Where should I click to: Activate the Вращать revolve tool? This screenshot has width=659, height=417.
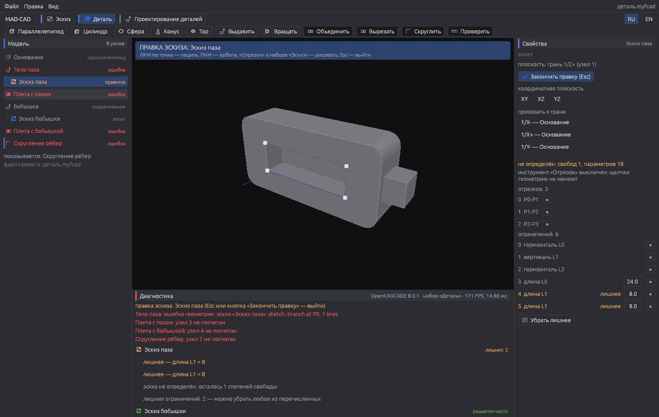pyautogui.click(x=281, y=32)
